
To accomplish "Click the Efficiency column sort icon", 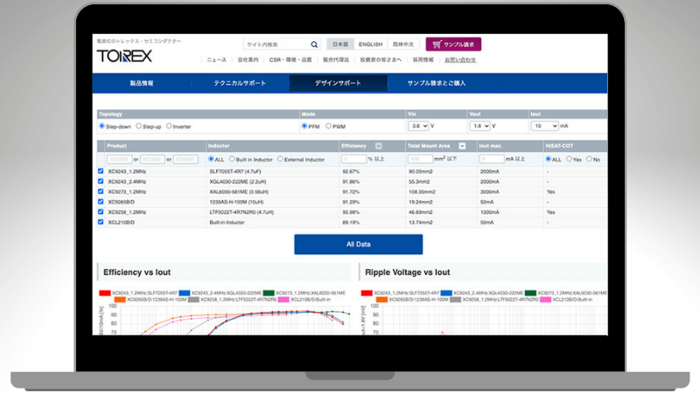I will pyautogui.click(x=378, y=146).
